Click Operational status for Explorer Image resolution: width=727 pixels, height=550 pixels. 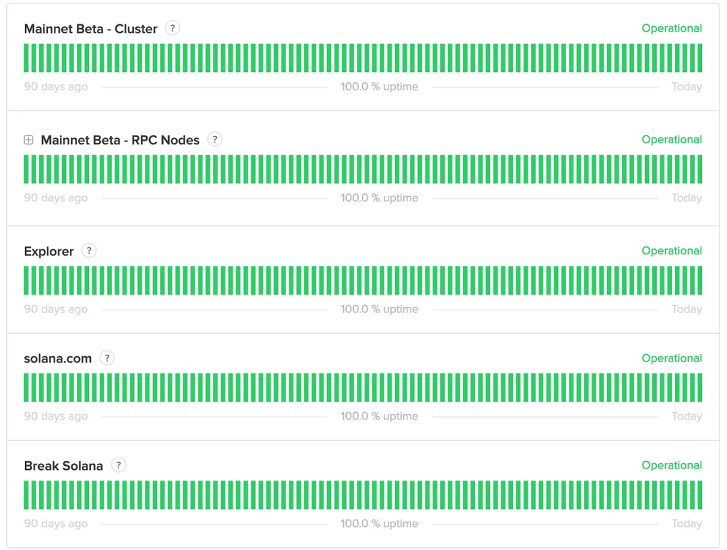point(672,251)
